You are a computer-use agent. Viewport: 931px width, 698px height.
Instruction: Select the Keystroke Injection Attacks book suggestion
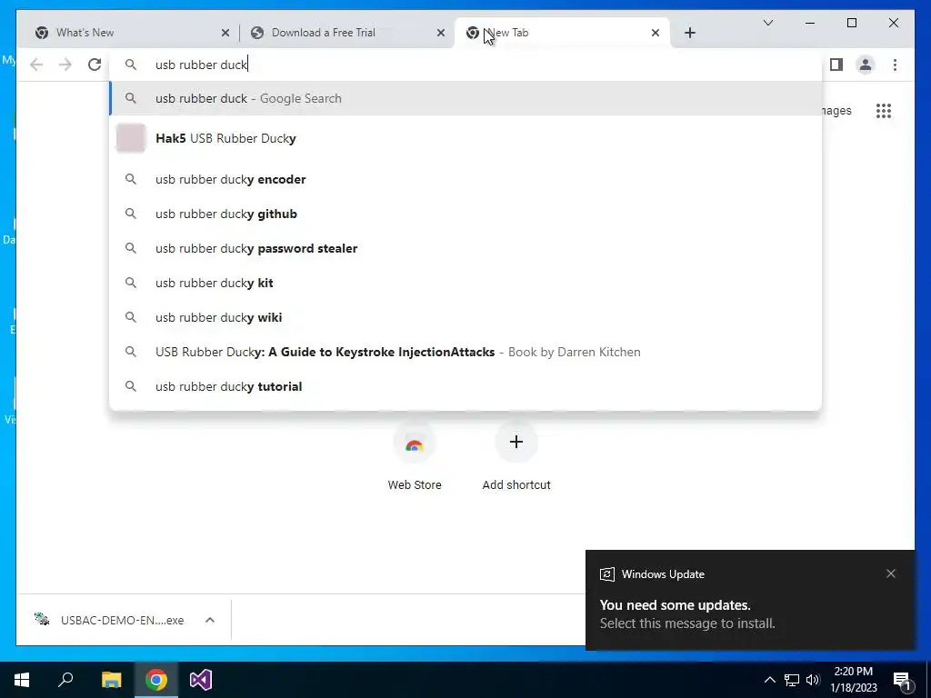[x=465, y=352]
